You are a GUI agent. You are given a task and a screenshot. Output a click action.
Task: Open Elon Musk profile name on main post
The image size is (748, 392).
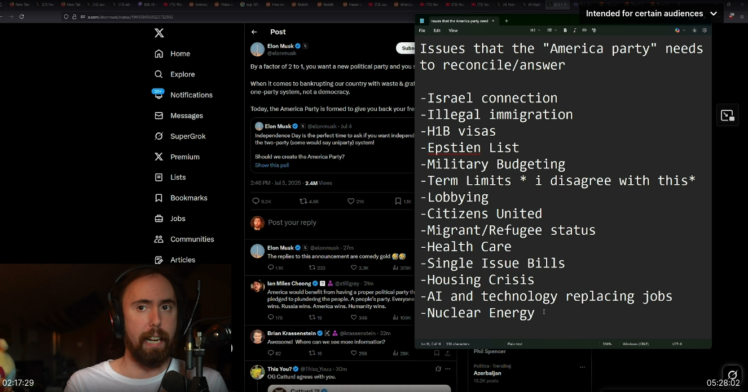pyautogui.click(x=280, y=46)
